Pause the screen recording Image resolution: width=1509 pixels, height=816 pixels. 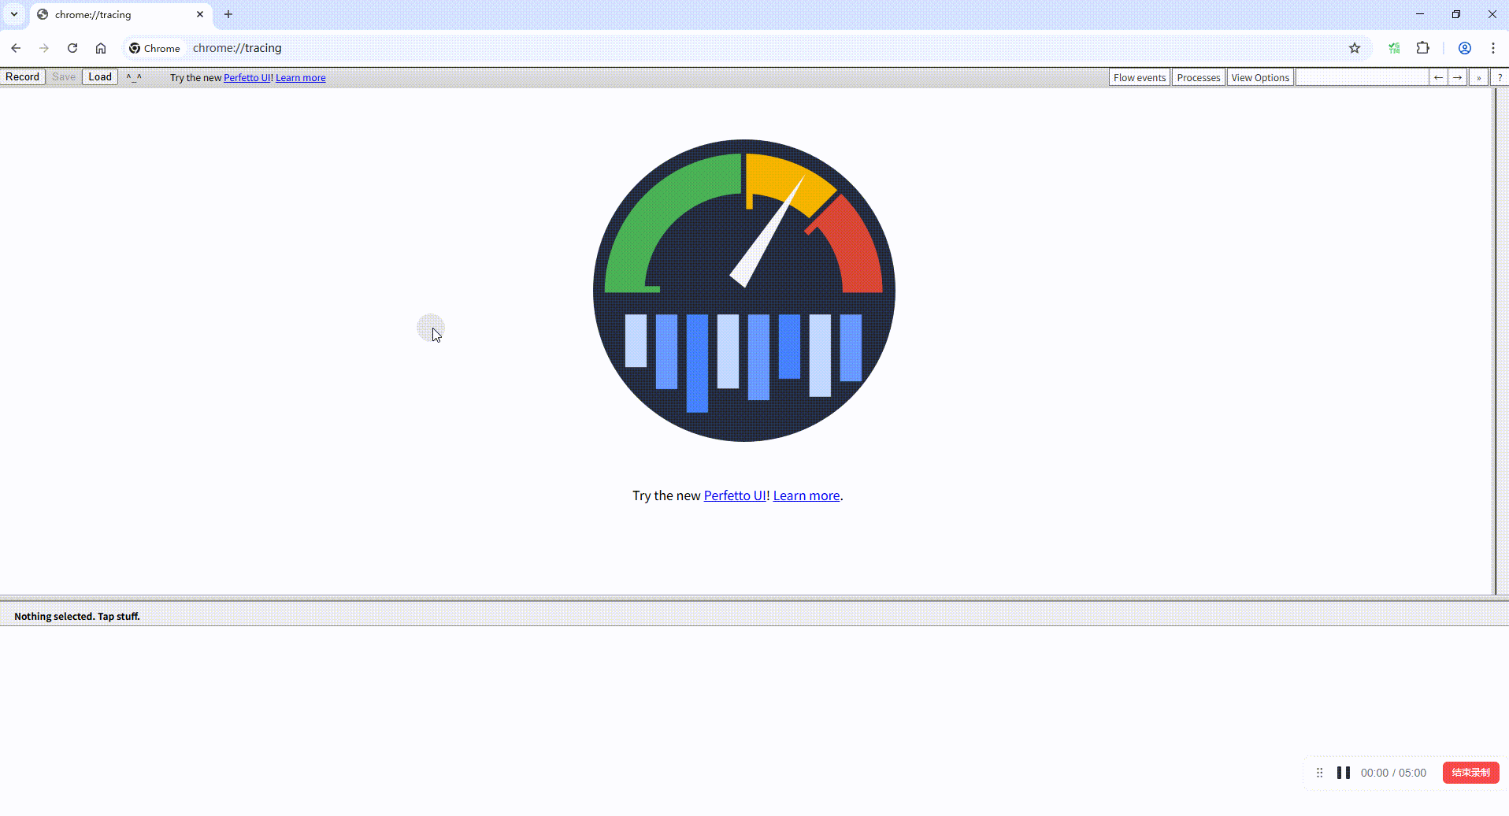pos(1344,772)
